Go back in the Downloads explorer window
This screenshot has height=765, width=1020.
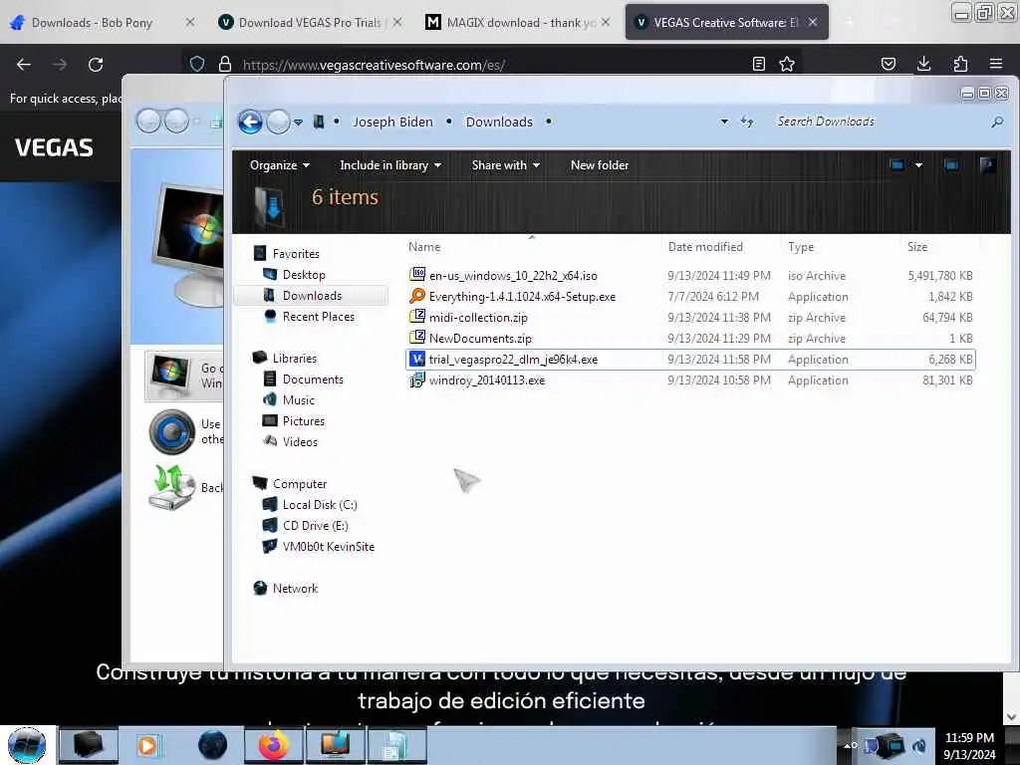click(x=250, y=122)
